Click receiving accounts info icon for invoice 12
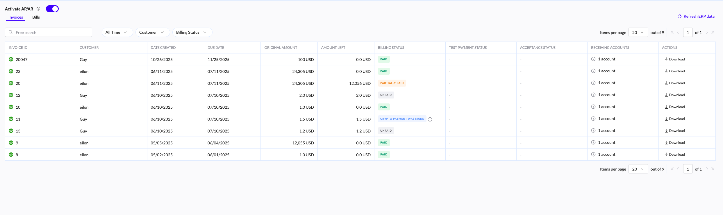The image size is (723, 215). click(593, 95)
